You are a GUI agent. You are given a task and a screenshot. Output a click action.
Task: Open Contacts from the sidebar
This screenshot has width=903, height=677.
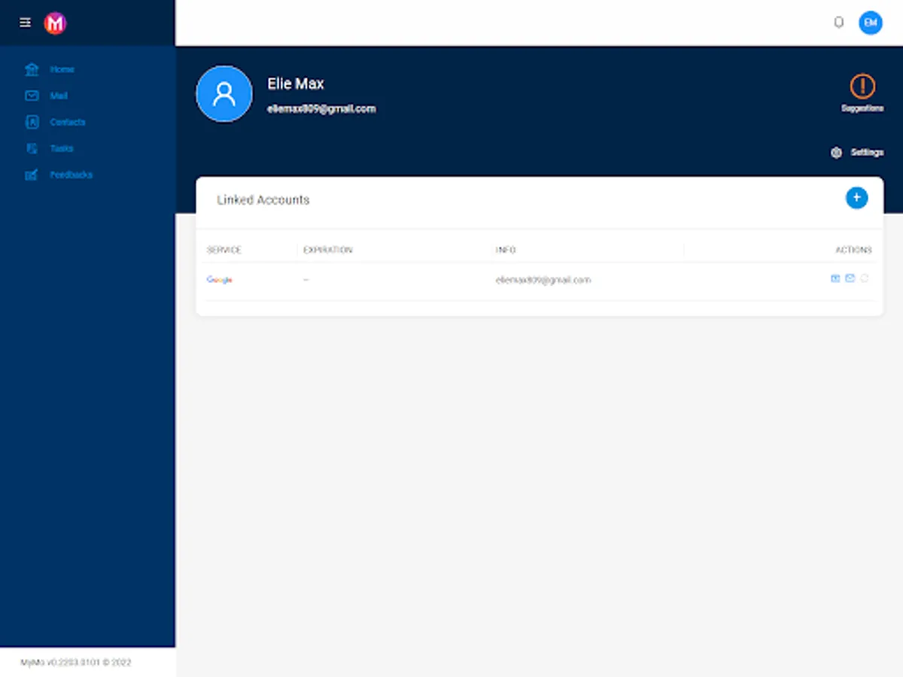coord(68,122)
